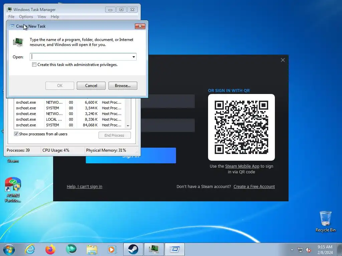Image resolution: width=342 pixels, height=256 pixels.
Task: Open the network status tray icon
Action: coord(300,250)
